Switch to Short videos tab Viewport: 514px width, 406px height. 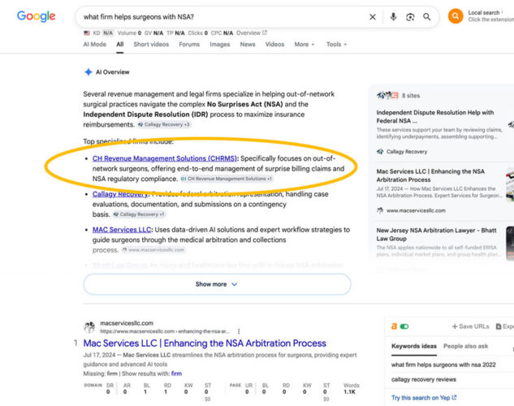tap(151, 44)
